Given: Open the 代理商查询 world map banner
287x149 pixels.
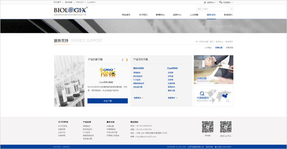Looking at the screenshot, I should [213, 96].
